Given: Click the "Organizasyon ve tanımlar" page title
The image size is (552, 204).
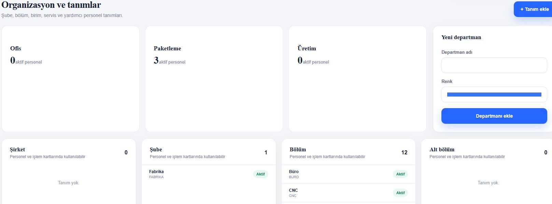Looking at the screenshot, I should 51,5.
